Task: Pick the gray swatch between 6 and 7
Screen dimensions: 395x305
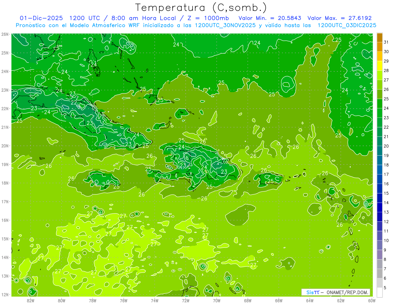Action: coord(380,273)
